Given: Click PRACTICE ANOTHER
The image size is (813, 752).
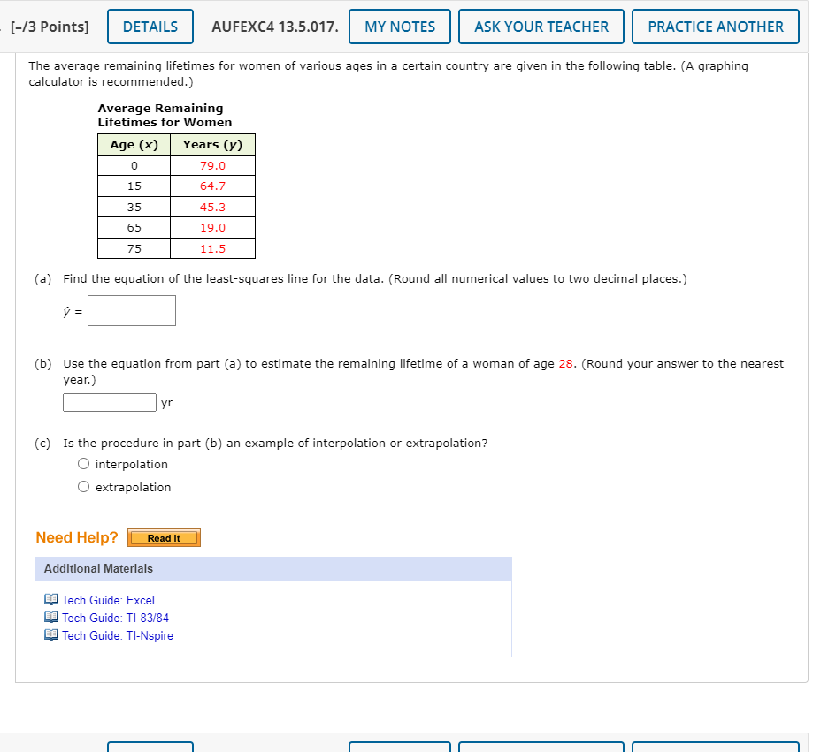Looking at the screenshot, I should pyautogui.click(x=715, y=27).
